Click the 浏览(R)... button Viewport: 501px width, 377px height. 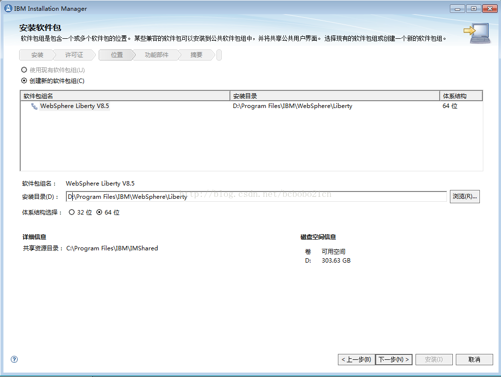tap(465, 196)
